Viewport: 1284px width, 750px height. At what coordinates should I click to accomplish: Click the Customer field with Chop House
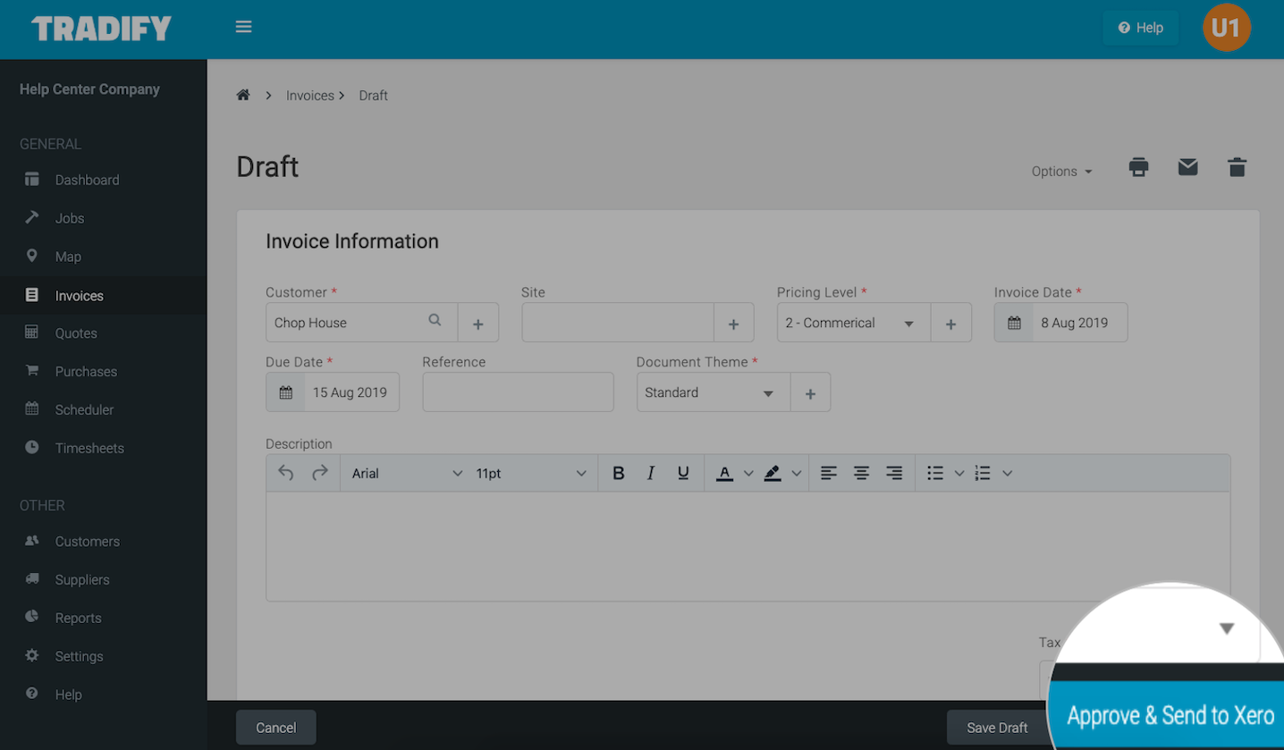click(x=361, y=323)
